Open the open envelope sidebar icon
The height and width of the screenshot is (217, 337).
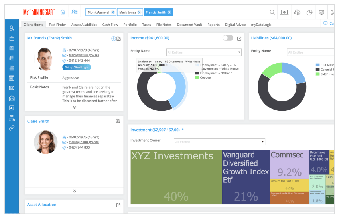12,98
